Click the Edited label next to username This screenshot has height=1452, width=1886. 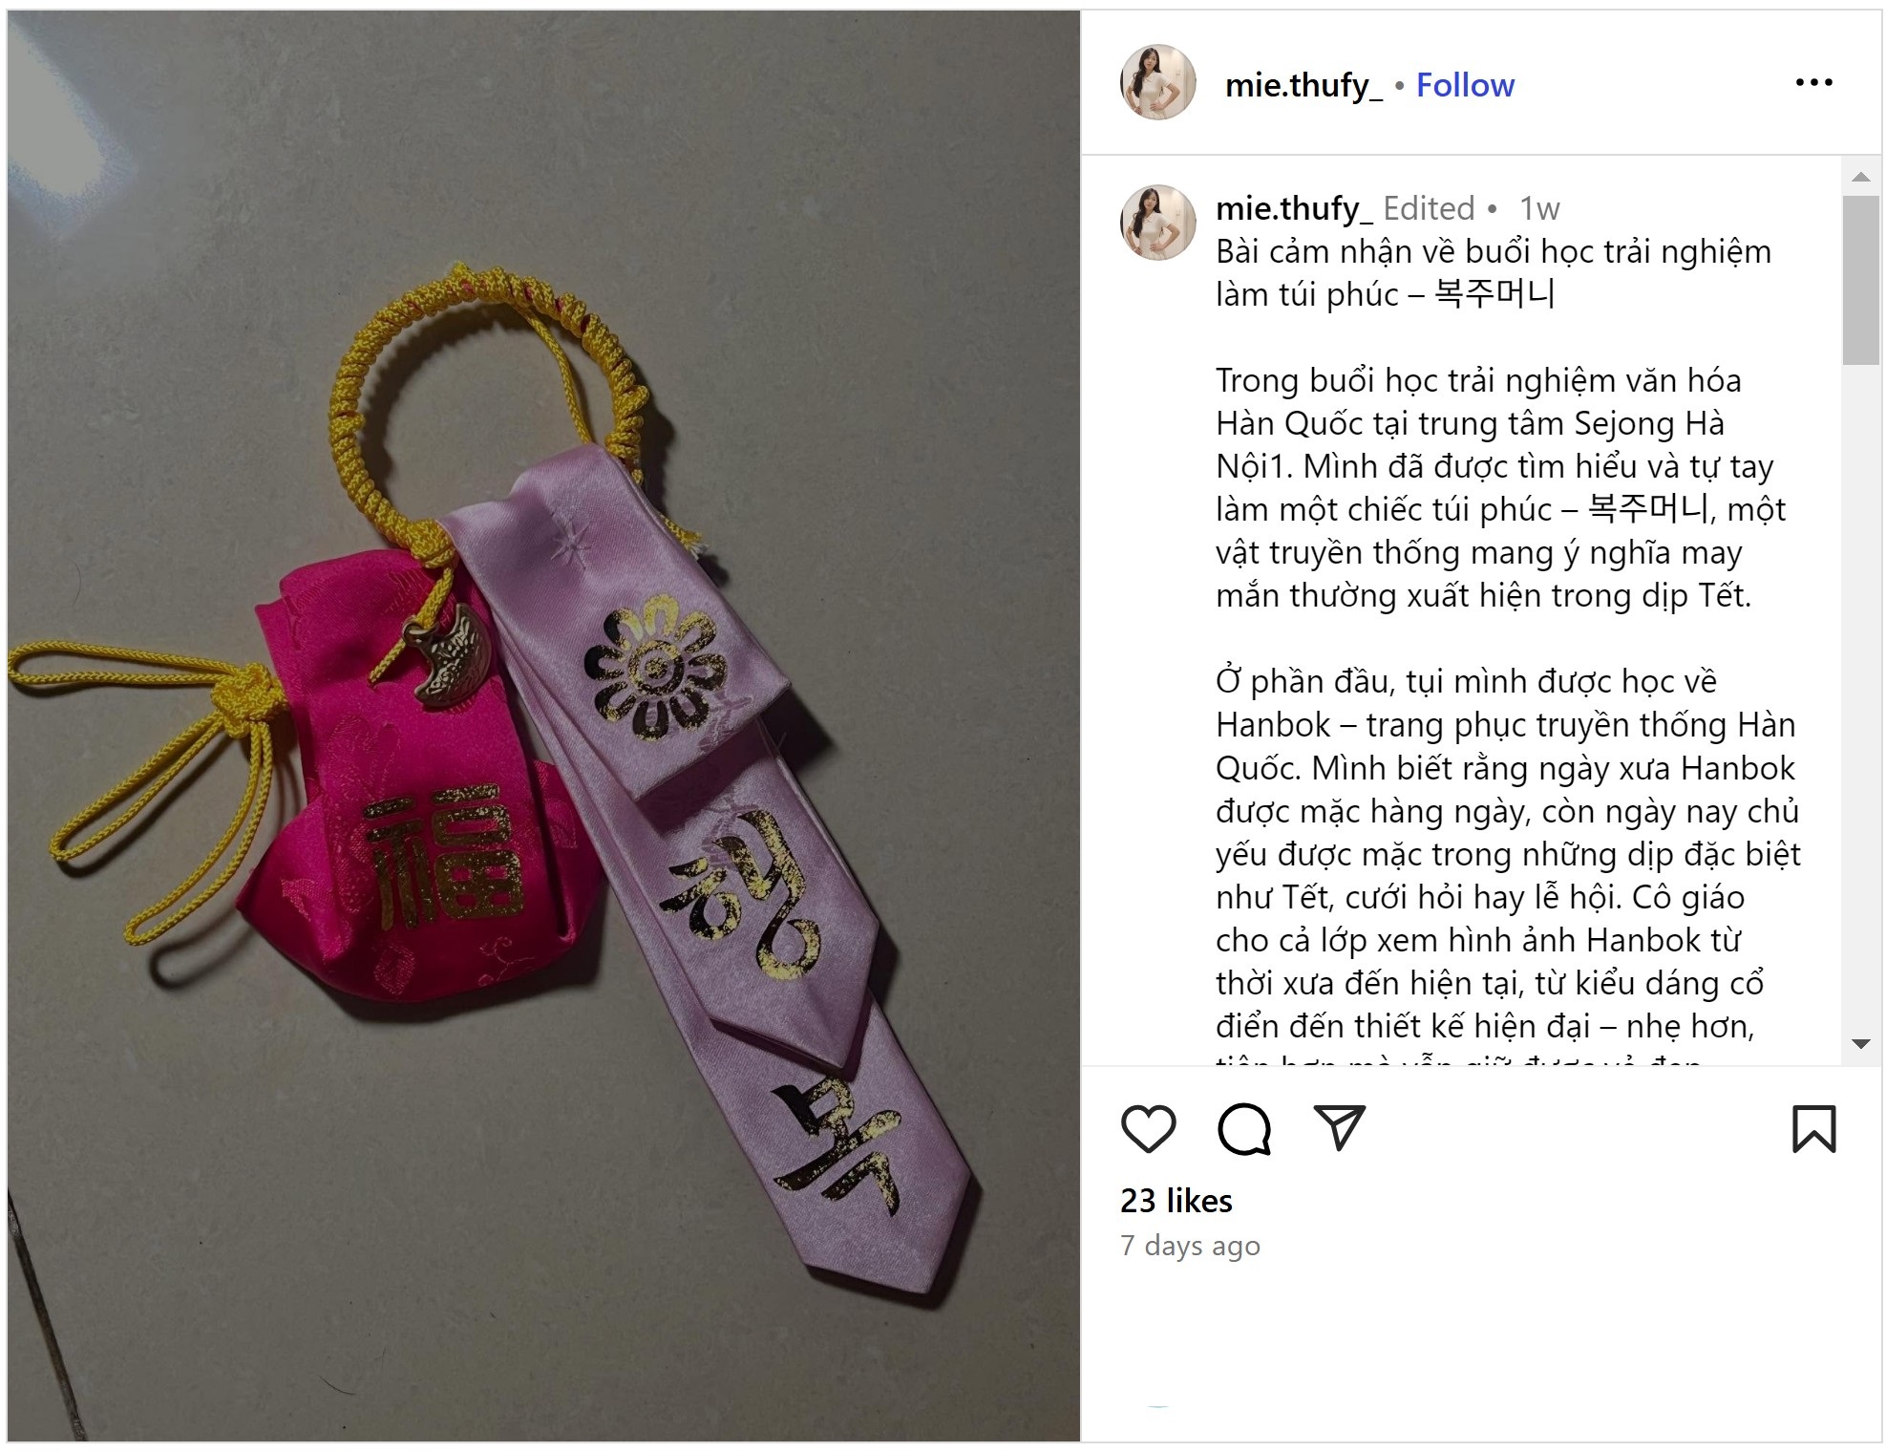[1428, 208]
